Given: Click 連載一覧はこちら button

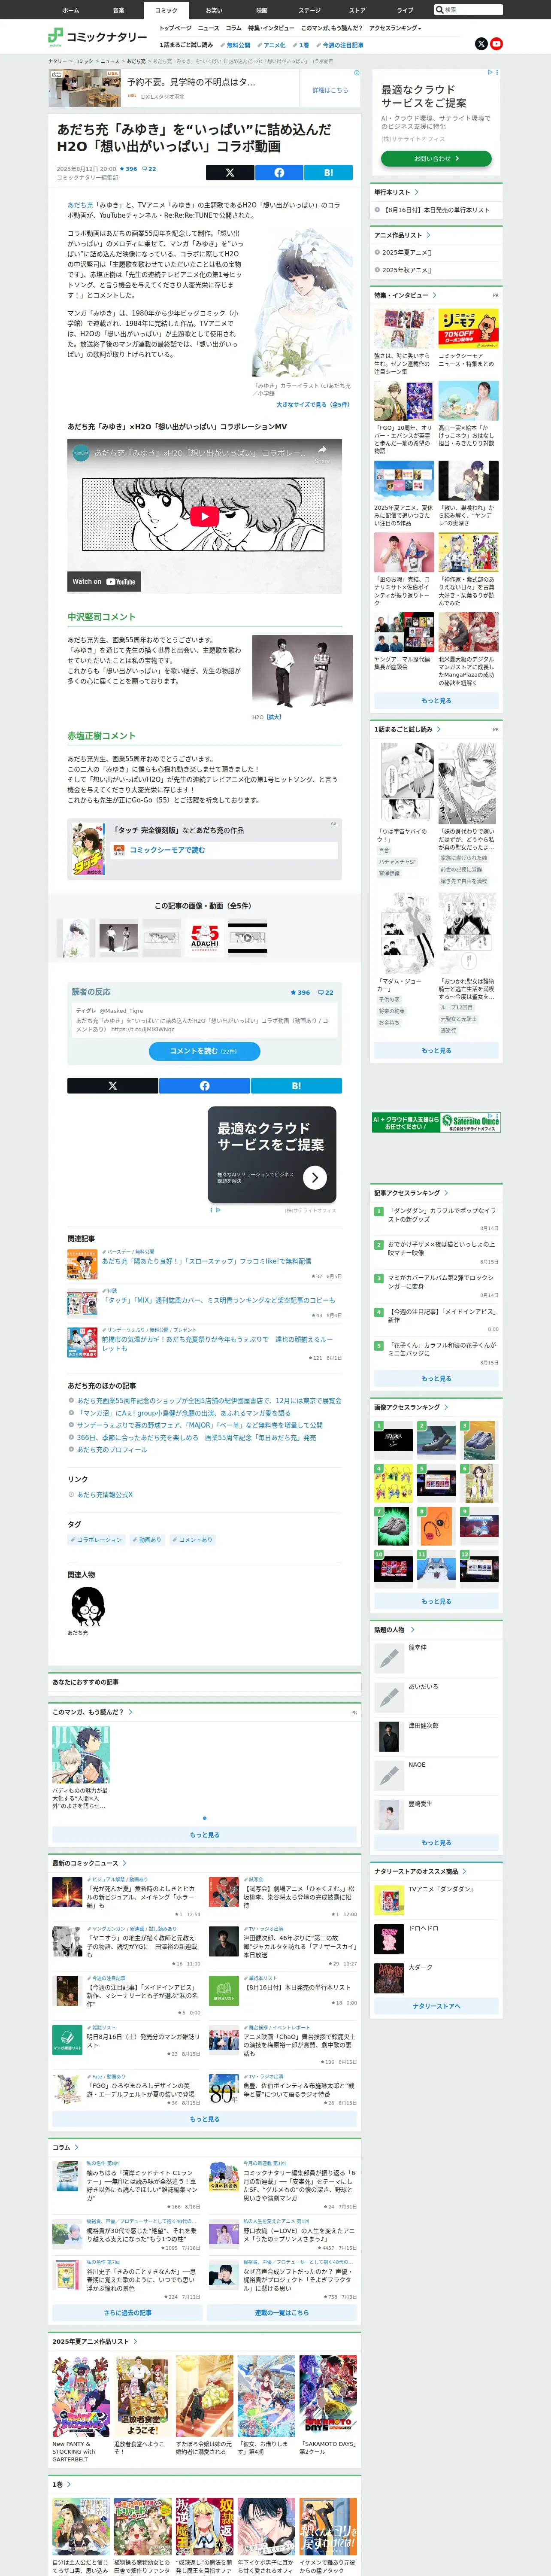Looking at the screenshot, I should (x=281, y=2313).
